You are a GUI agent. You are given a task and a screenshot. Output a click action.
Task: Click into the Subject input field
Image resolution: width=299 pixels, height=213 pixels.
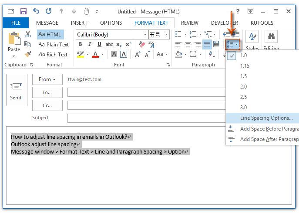point(178,118)
